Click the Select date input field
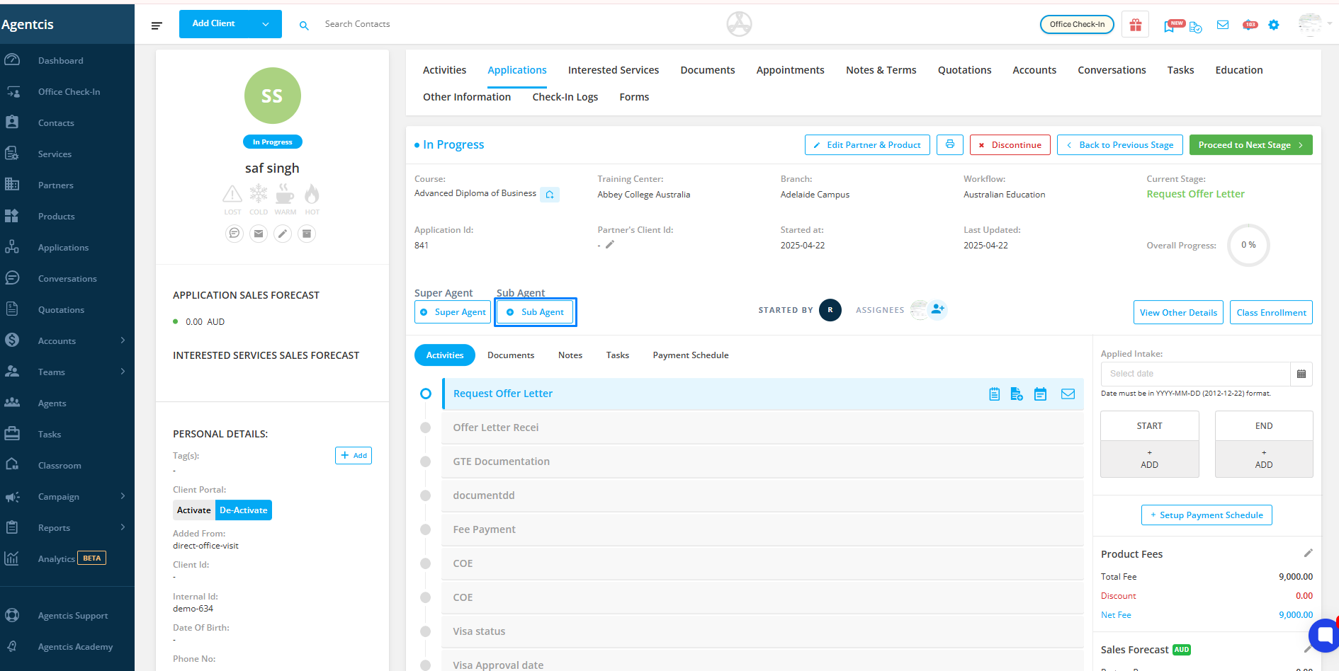1339x671 pixels. (1195, 374)
